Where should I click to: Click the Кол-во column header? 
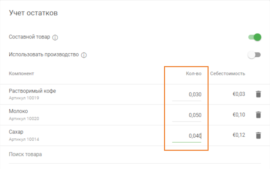[x=193, y=74]
